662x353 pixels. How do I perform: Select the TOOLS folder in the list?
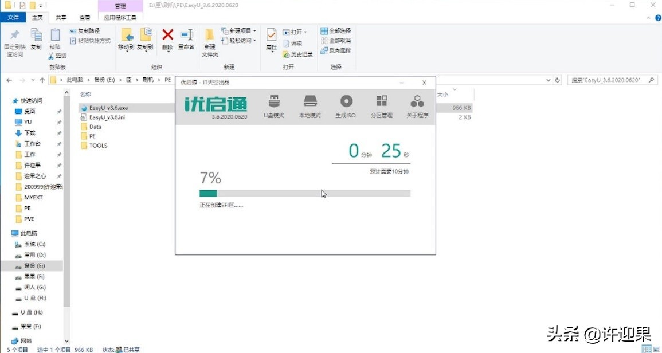point(94,145)
